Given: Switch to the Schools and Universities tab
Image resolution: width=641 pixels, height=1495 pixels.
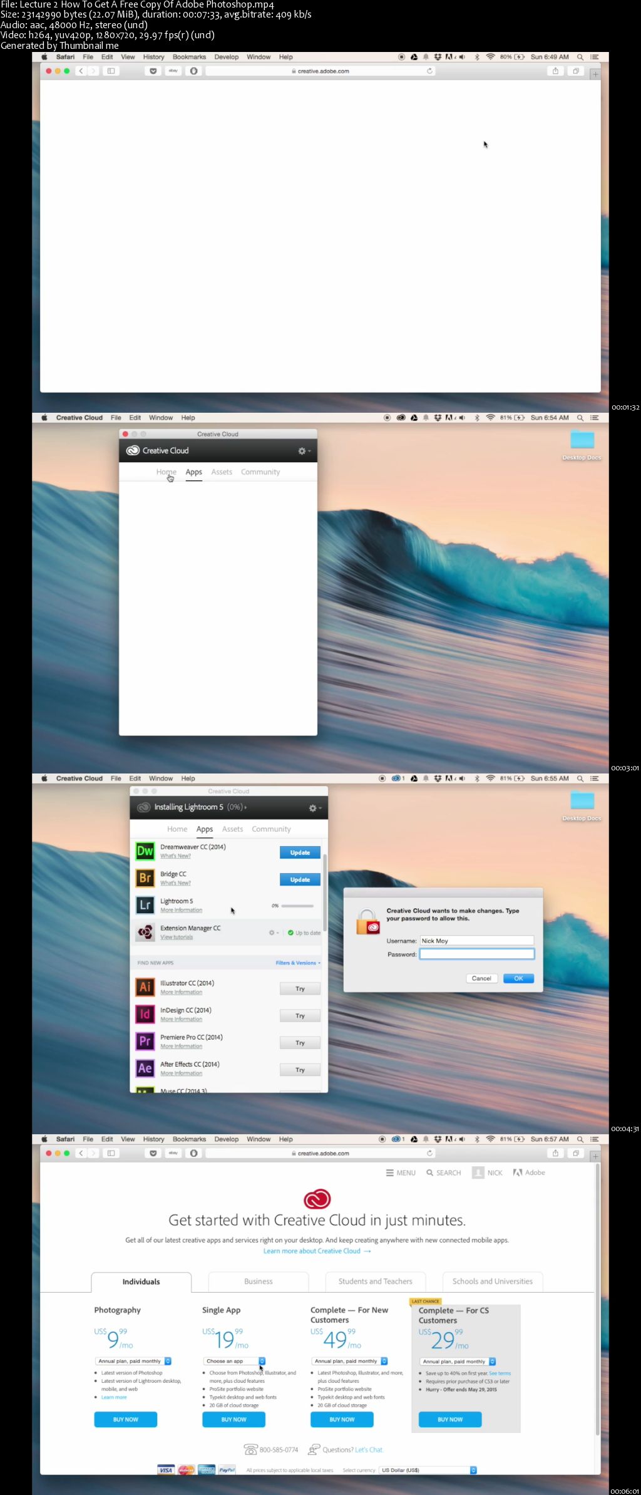Looking at the screenshot, I should point(493,1281).
